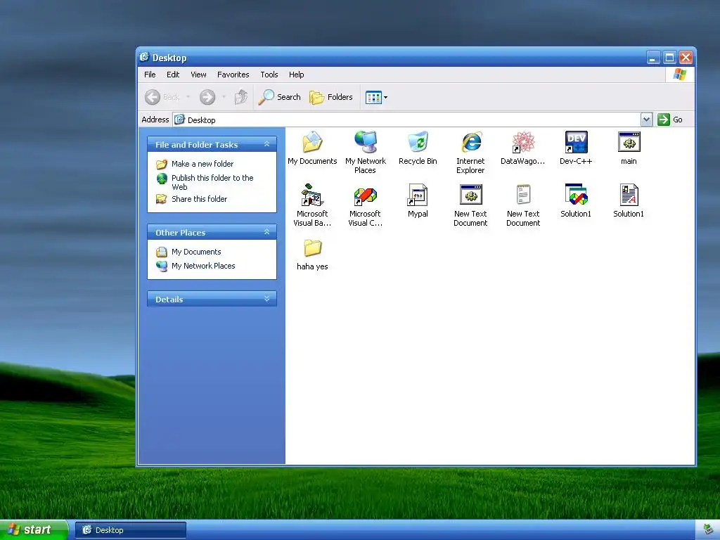720x540 pixels.
Task: Open the Help menu
Action: click(296, 75)
